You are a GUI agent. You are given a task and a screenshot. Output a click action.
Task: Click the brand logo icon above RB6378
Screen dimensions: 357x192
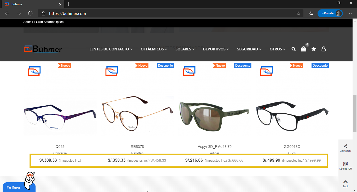point(112,71)
